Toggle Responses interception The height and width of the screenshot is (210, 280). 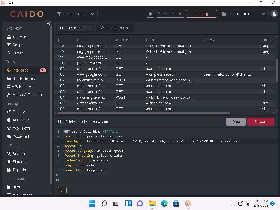[x=115, y=28]
